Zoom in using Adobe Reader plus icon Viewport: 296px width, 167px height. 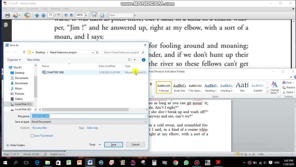(x=71, y=15)
